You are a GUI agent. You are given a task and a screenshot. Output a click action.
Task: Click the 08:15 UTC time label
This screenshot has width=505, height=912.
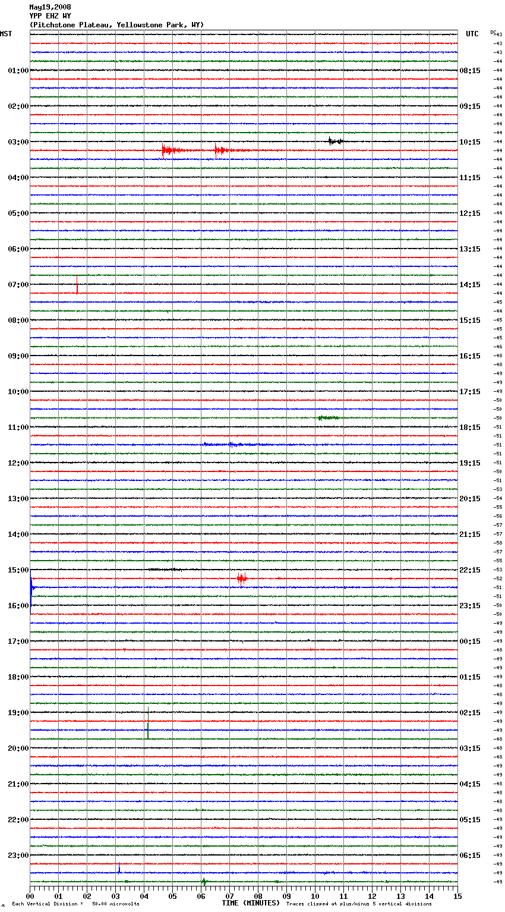coord(470,71)
